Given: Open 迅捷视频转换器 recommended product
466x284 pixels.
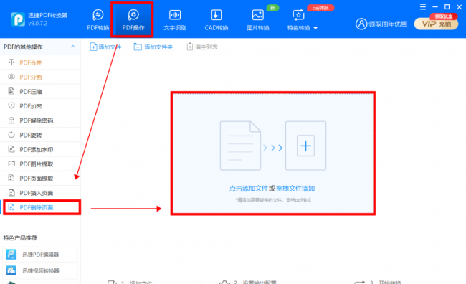Looking at the screenshot, I should pyautogui.click(x=40, y=270).
